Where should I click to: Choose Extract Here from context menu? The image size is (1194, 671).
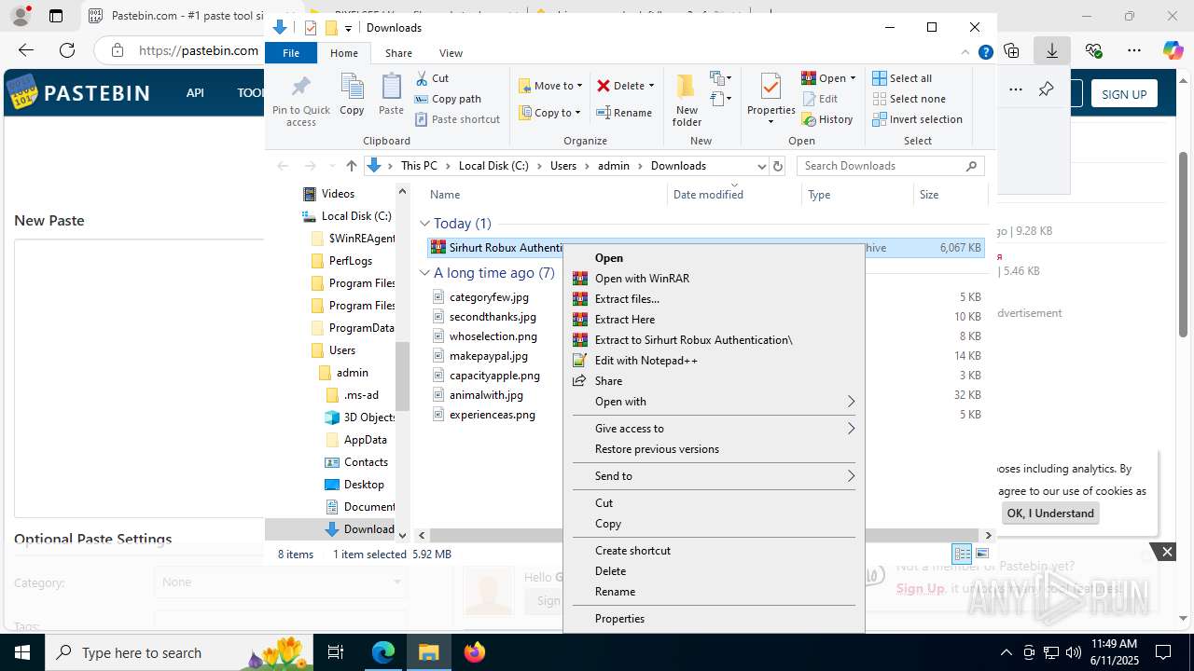(x=714, y=320)
